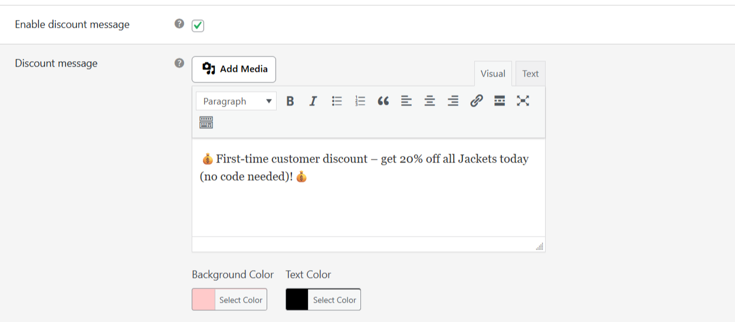Toggle bold formatting in the editor
This screenshot has height=322, width=735.
click(x=290, y=101)
